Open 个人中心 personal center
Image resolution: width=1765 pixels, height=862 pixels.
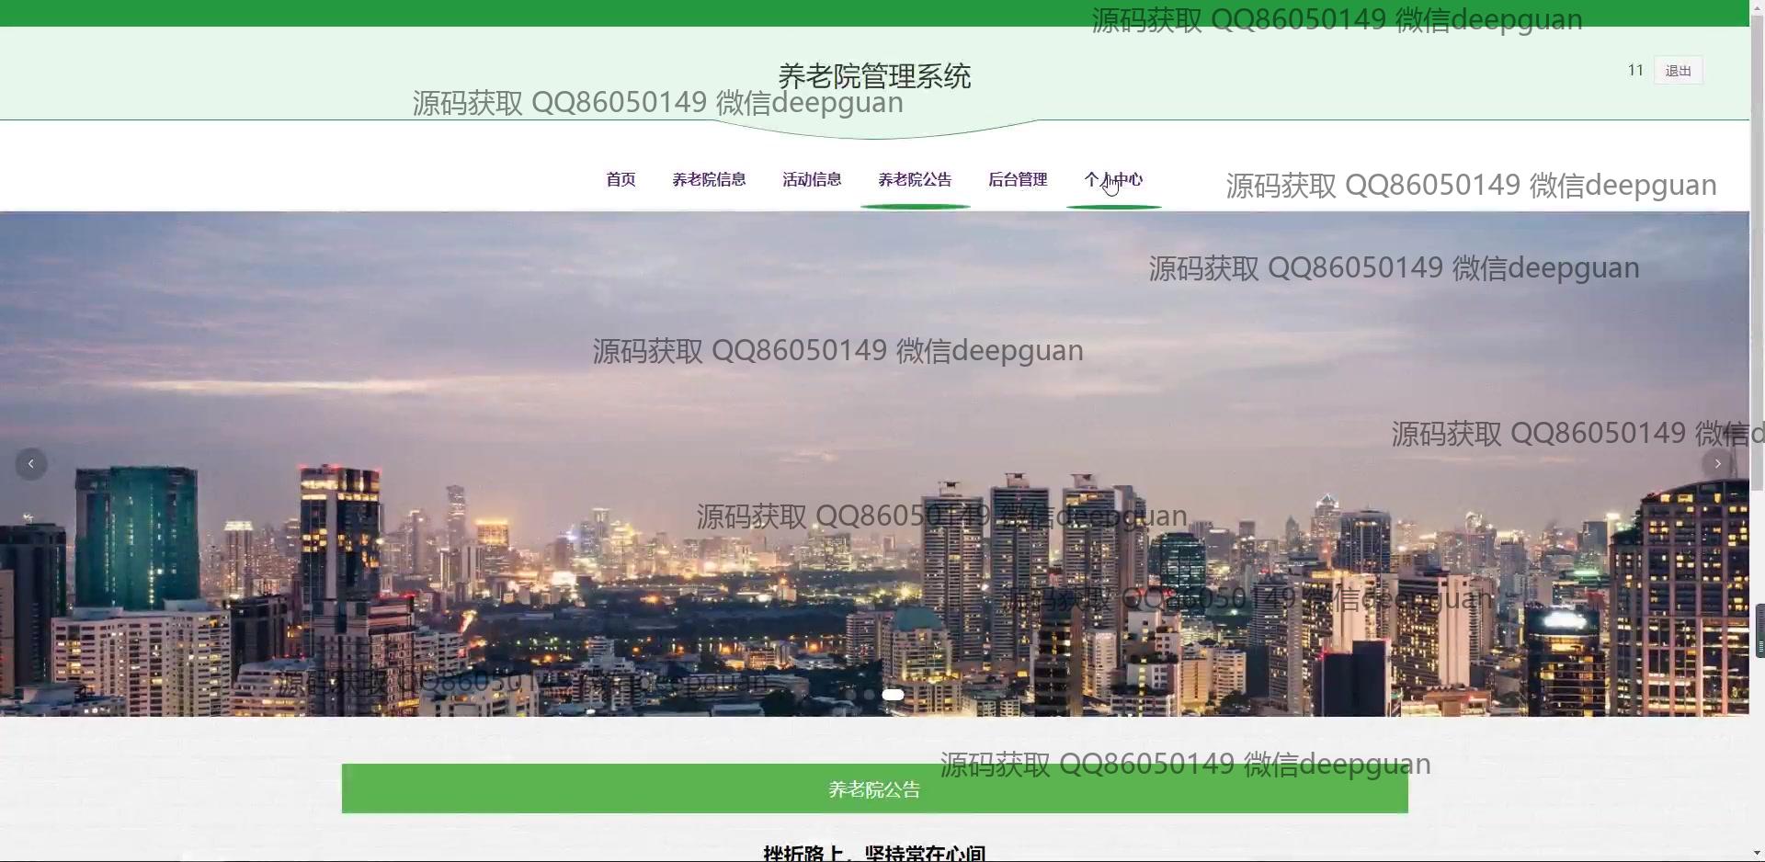pyautogui.click(x=1113, y=179)
